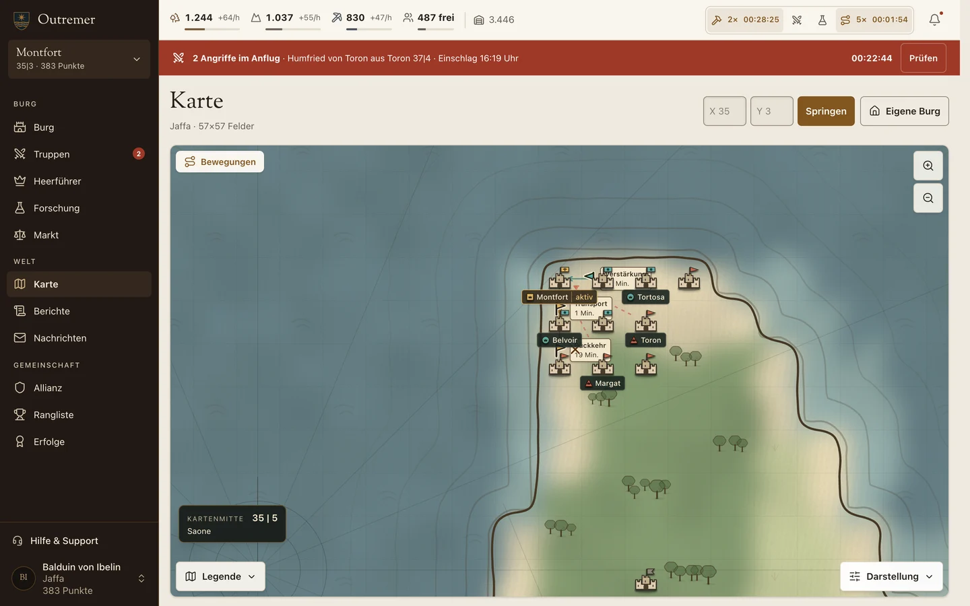
Task: Open the Legende dropdown
Action: tap(220, 576)
